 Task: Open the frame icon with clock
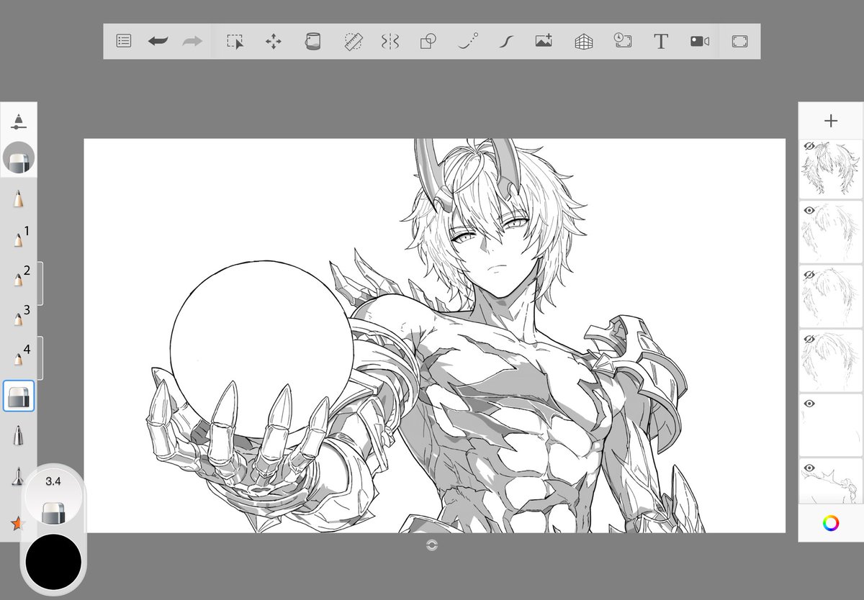pyautogui.click(x=622, y=41)
